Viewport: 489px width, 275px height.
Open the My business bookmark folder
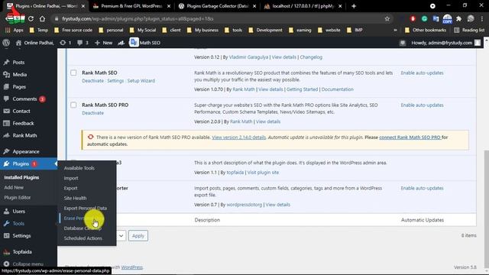tap(202, 31)
